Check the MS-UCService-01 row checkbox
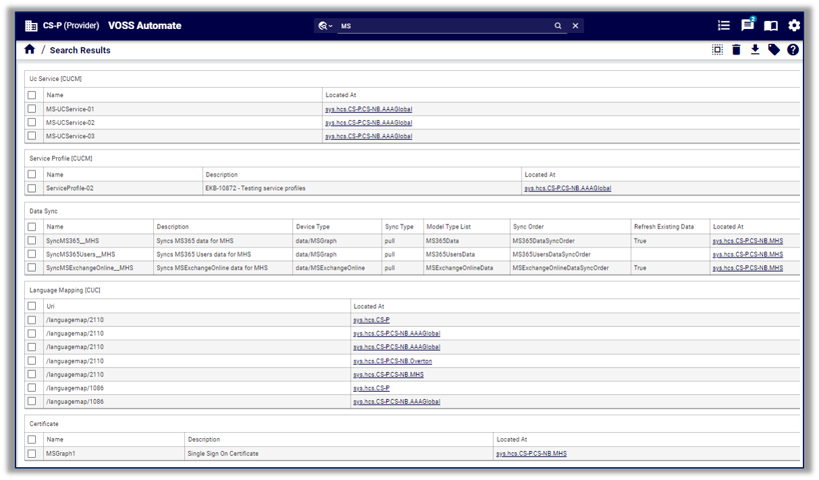 (x=32, y=109)
